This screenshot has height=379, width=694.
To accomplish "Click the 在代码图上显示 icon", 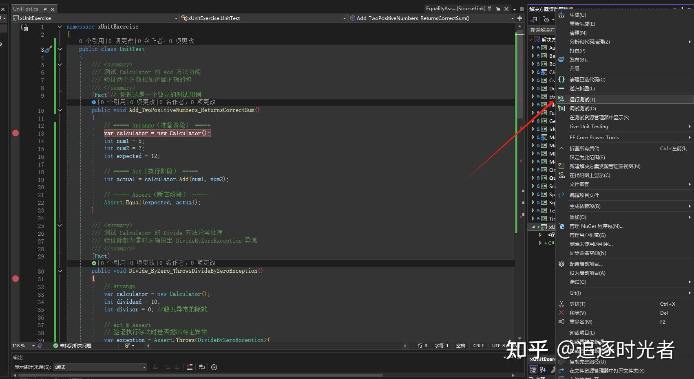I will coord(561,175).
